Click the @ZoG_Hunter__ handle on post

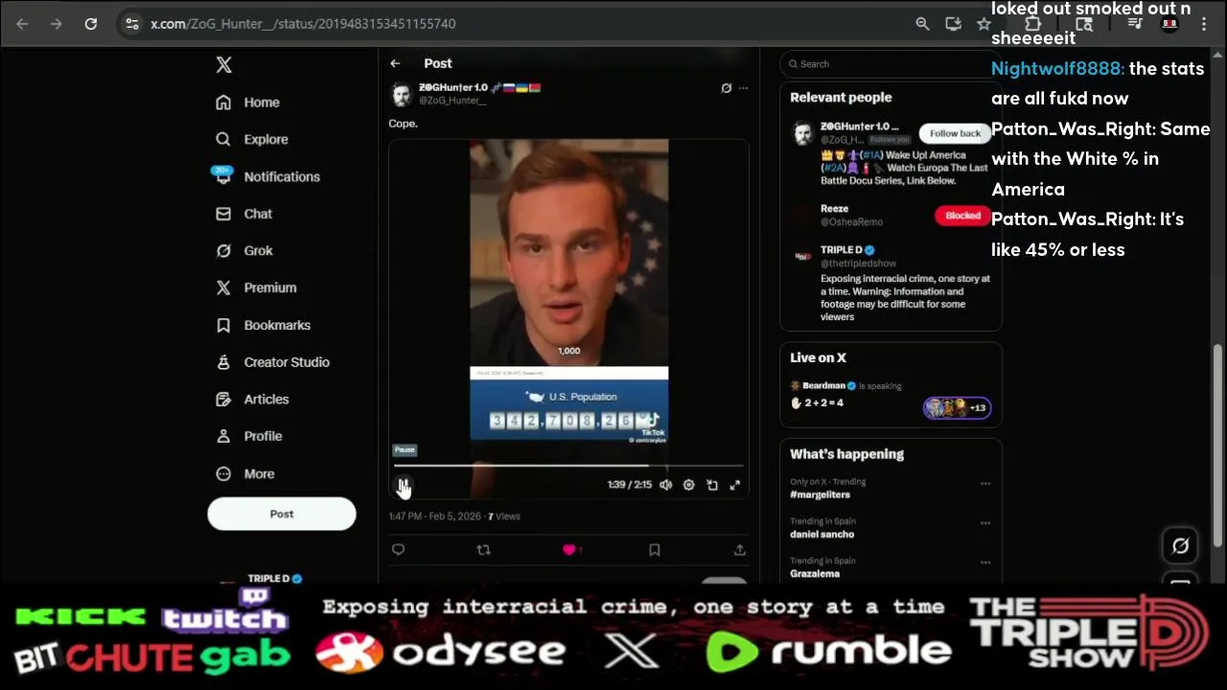pyautogui.click(x=452, y=101)
